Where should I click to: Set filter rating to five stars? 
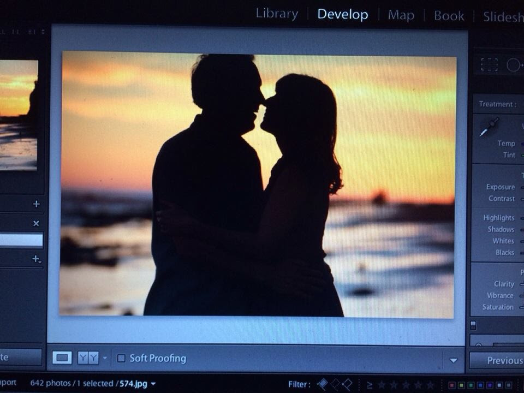(431, 385)
